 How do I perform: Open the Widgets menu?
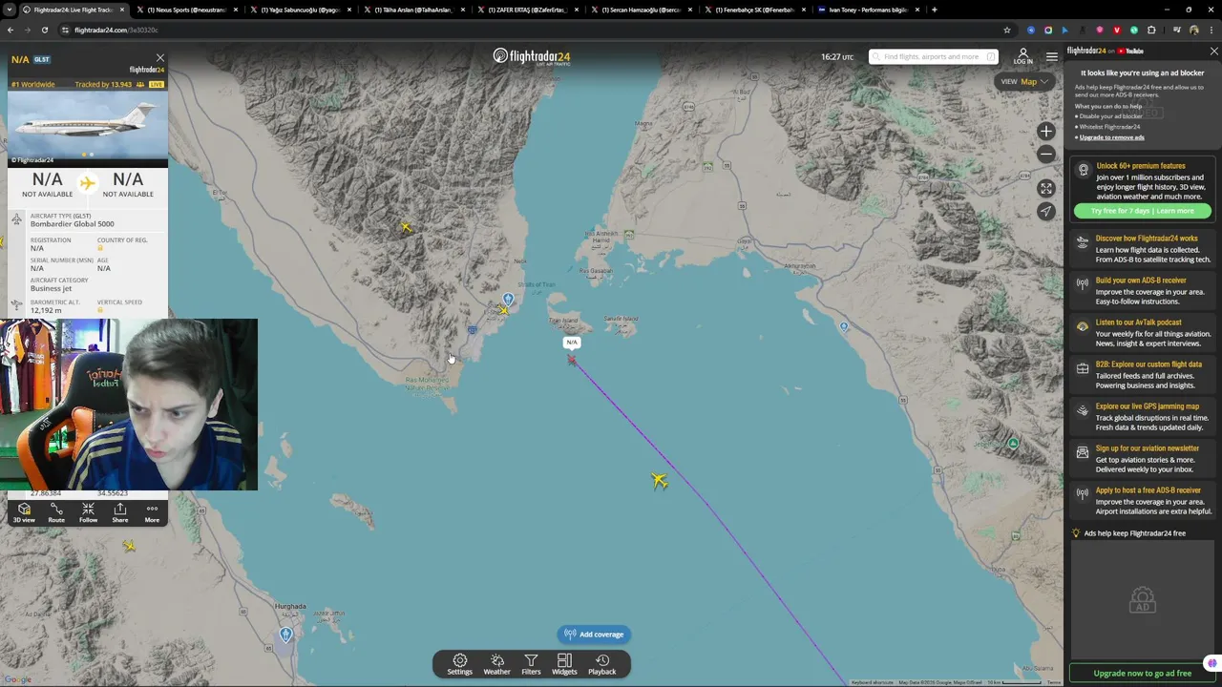point(564,664)
